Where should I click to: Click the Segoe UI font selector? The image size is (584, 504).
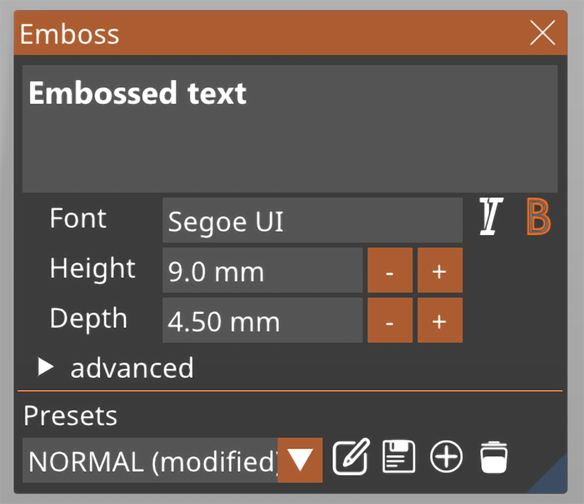coord(312,221)
